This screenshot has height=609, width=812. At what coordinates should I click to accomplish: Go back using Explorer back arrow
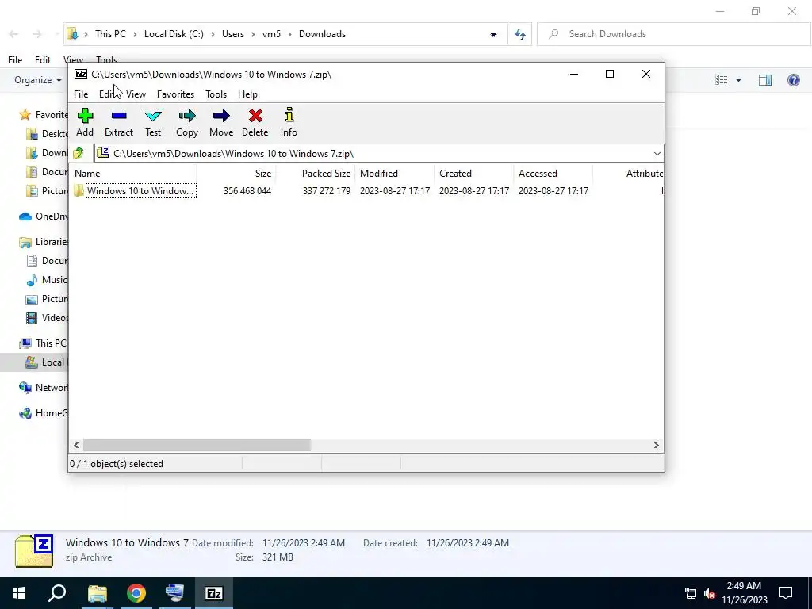point(14,35)
